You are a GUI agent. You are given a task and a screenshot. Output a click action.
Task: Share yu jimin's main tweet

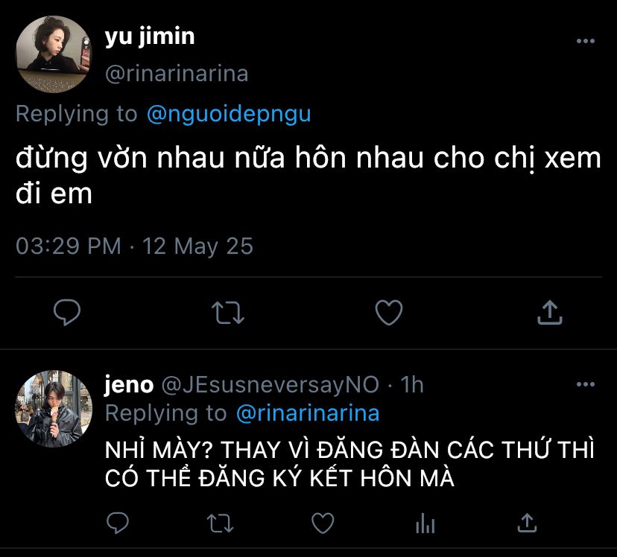click(x=549, y=313)
